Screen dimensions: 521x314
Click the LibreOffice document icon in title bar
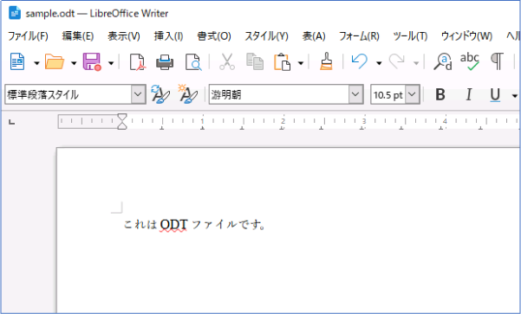pos(15,13)
